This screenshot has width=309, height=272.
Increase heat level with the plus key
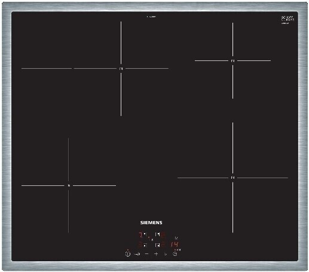156,254
